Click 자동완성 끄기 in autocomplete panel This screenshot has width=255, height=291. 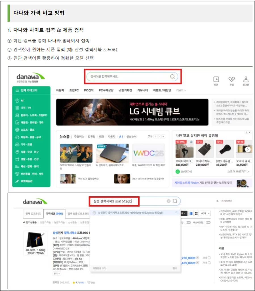coord(99,268)
